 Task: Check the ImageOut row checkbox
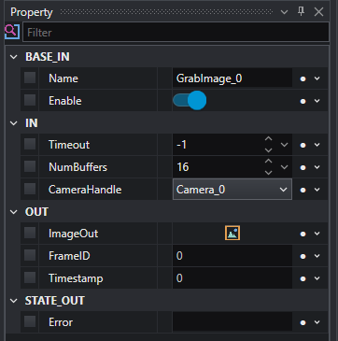point(30,233)
